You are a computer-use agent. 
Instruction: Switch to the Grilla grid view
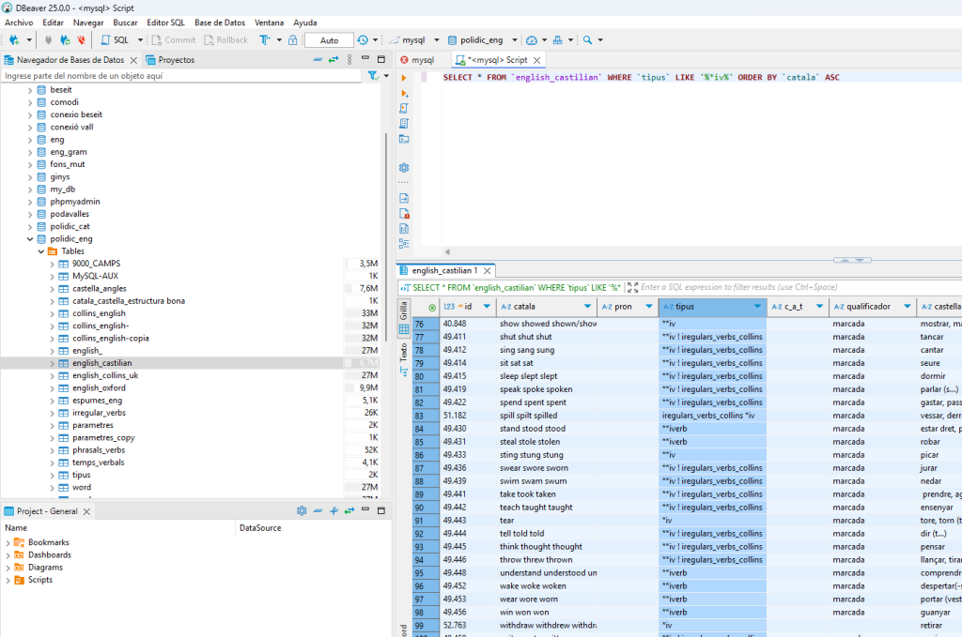coord(404,311)
